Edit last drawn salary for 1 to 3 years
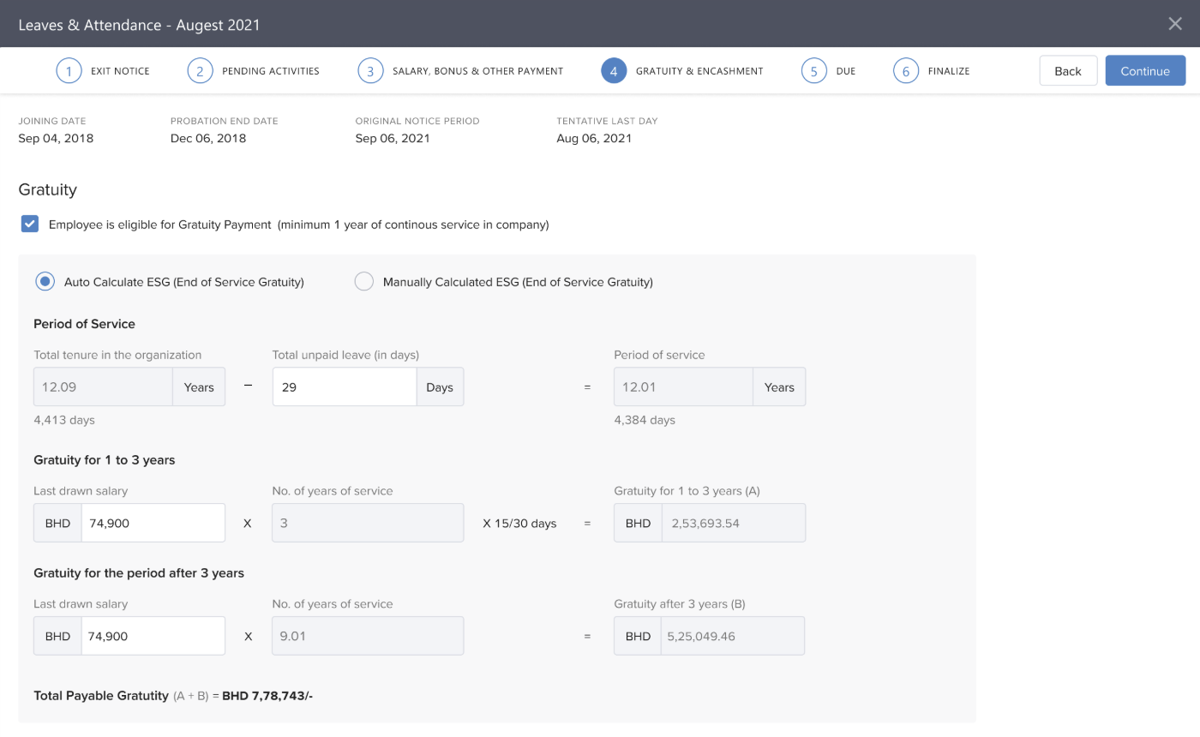This screenshot has height=737, width=1200. coord(153,524)
